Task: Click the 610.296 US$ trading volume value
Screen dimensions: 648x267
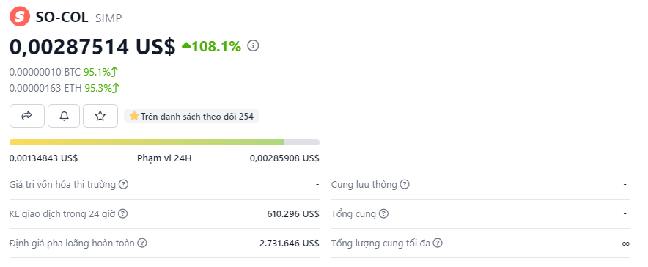Action: click(293, 213)
